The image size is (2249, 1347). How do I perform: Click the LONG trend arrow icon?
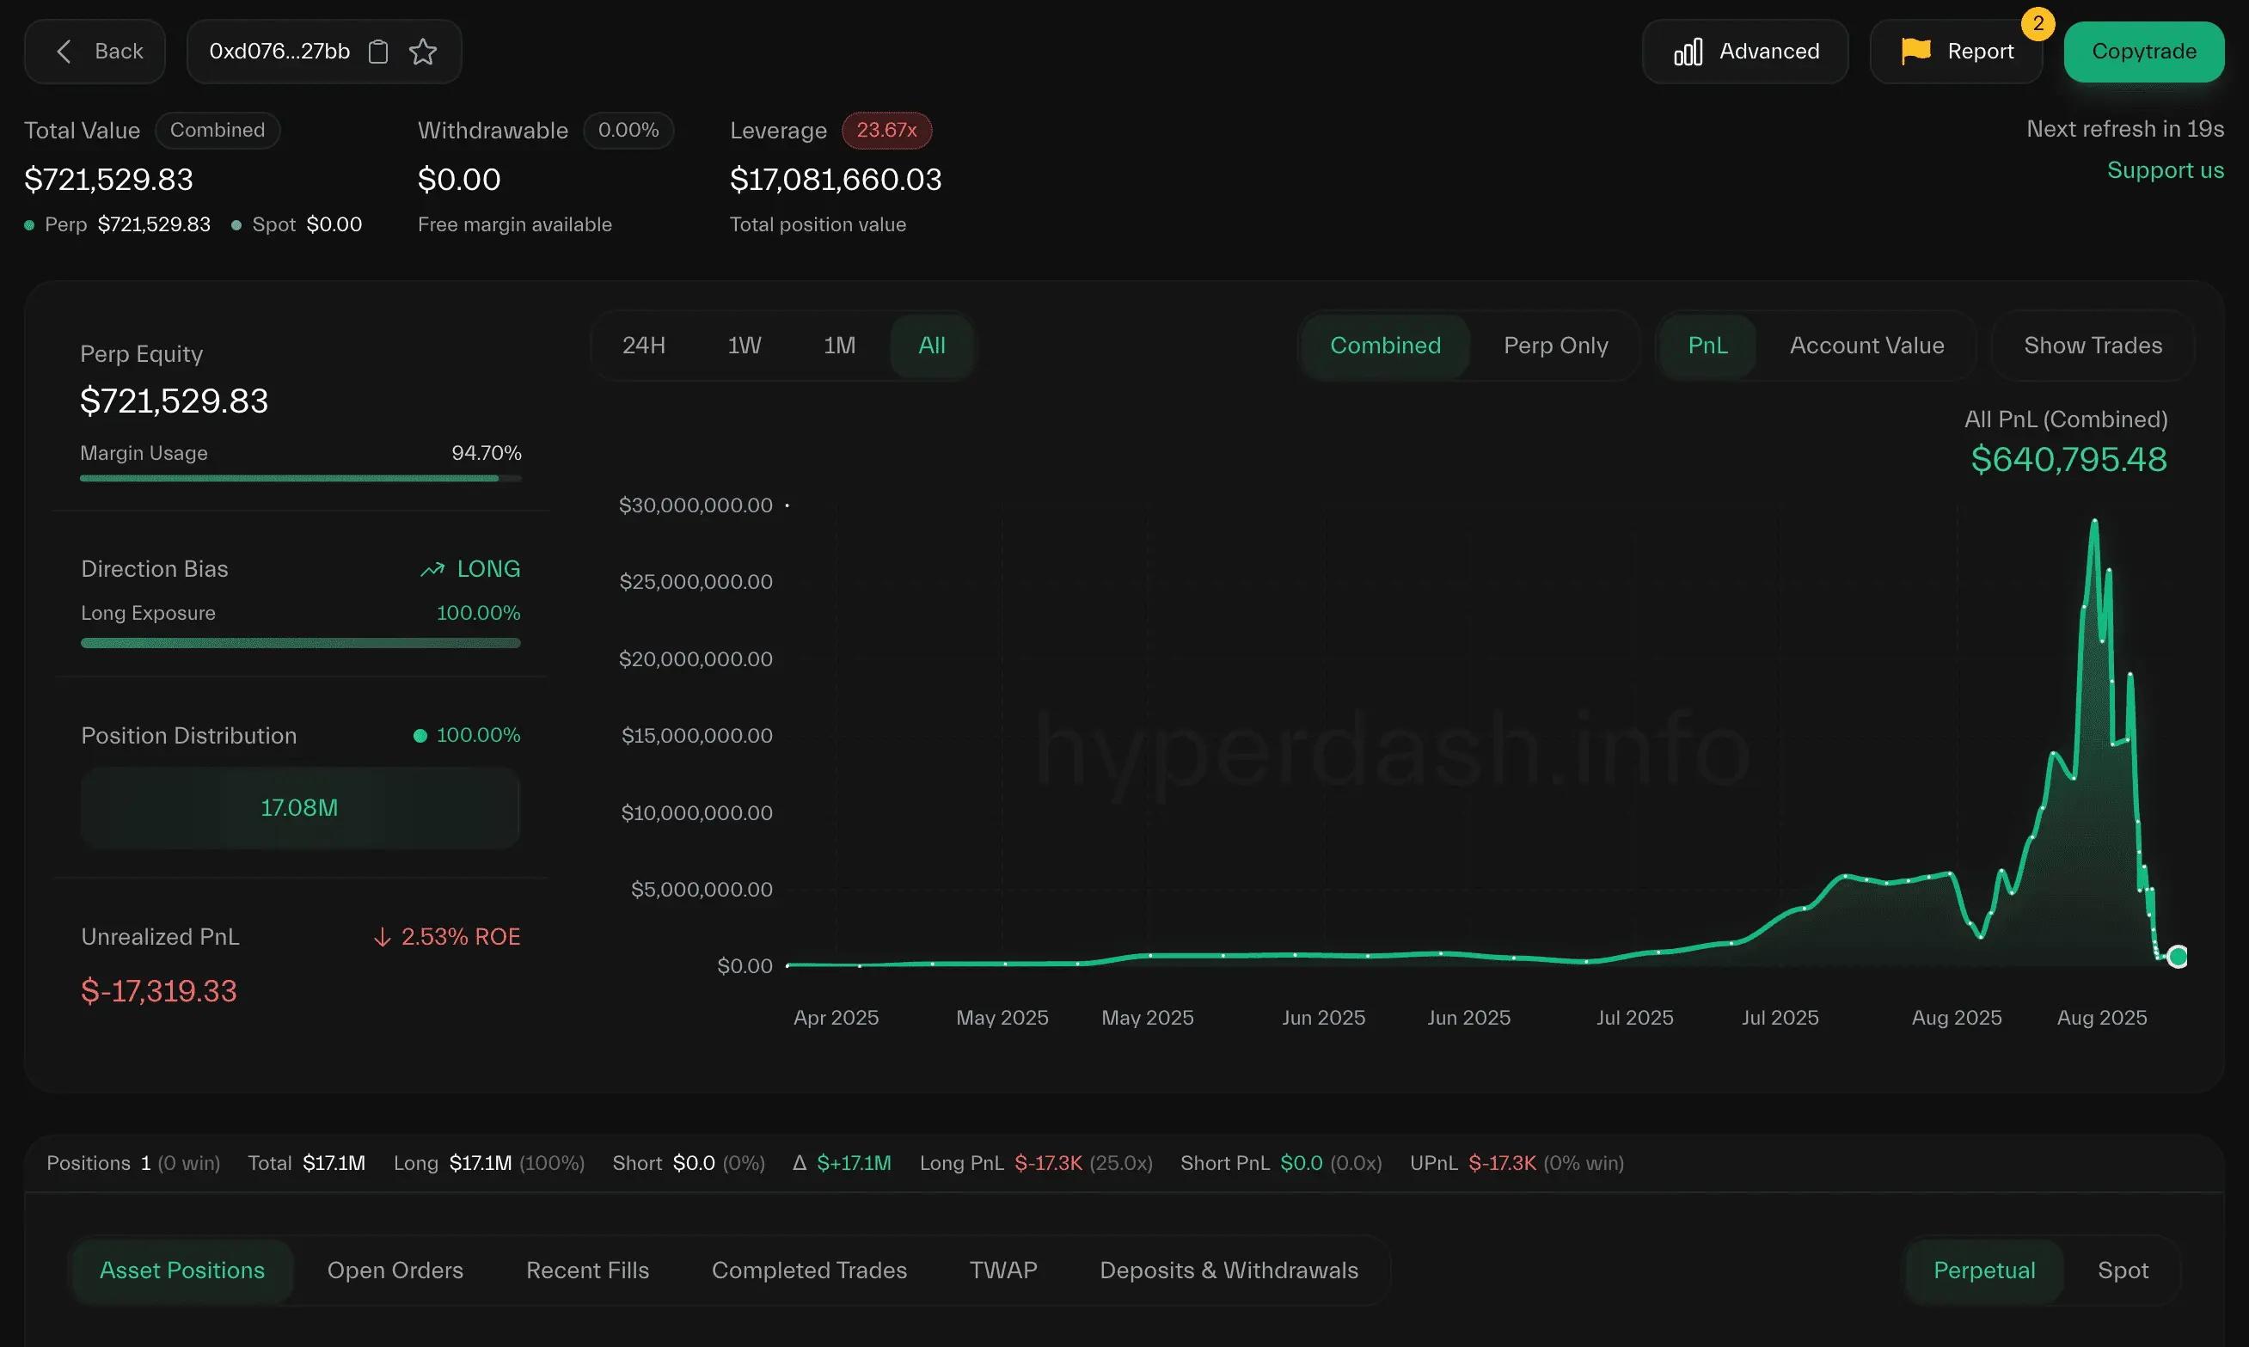(432, 569)
